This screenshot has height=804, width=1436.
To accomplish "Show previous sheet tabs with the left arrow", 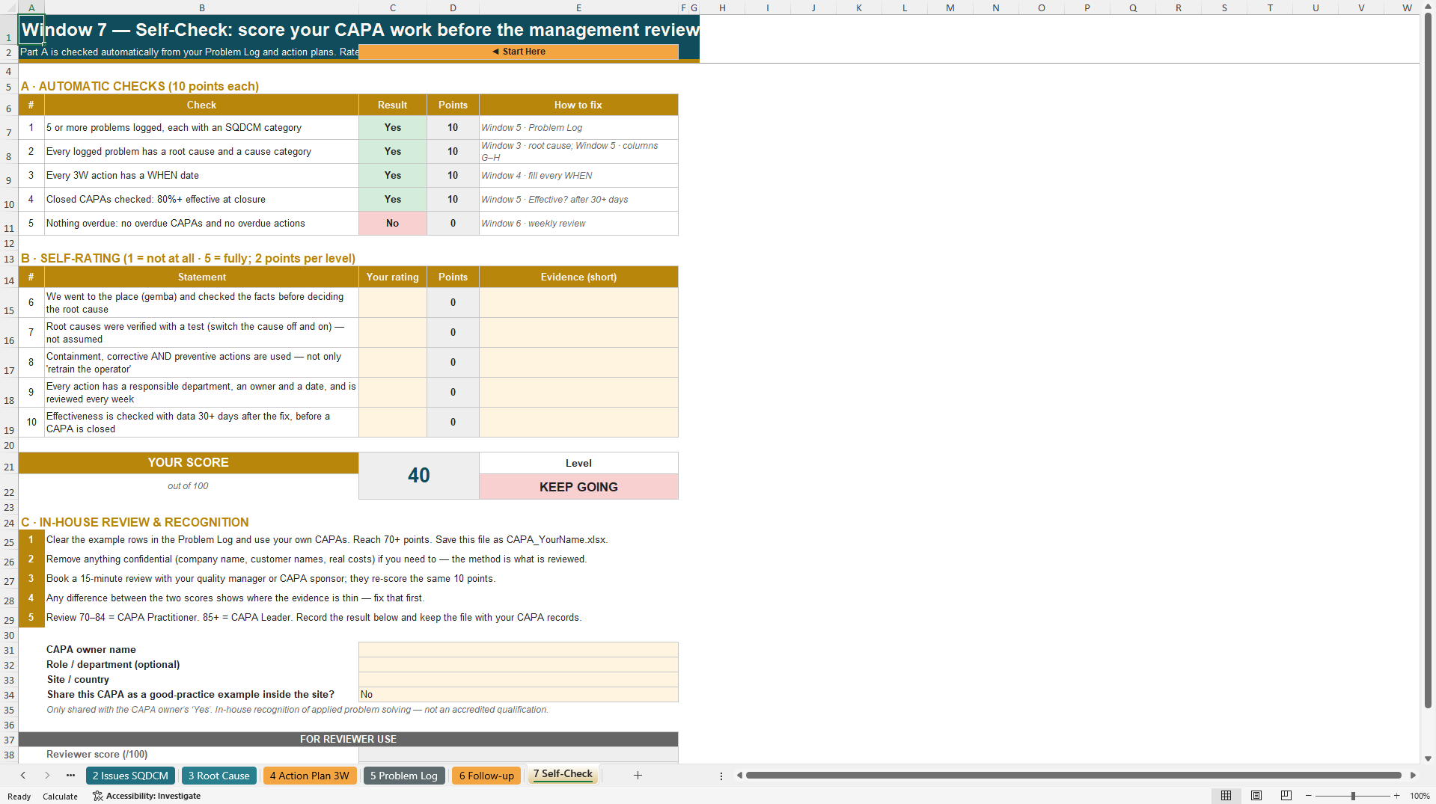I will click(23, 776).
